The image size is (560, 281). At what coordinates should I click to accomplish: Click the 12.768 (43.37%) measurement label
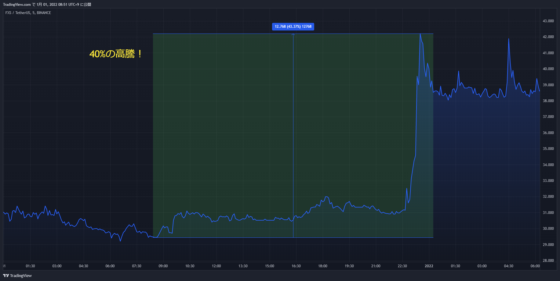click(x=293, y=27)
